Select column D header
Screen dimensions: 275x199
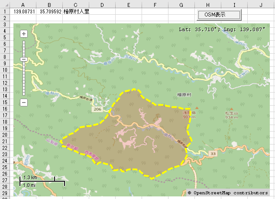point(102,5)
